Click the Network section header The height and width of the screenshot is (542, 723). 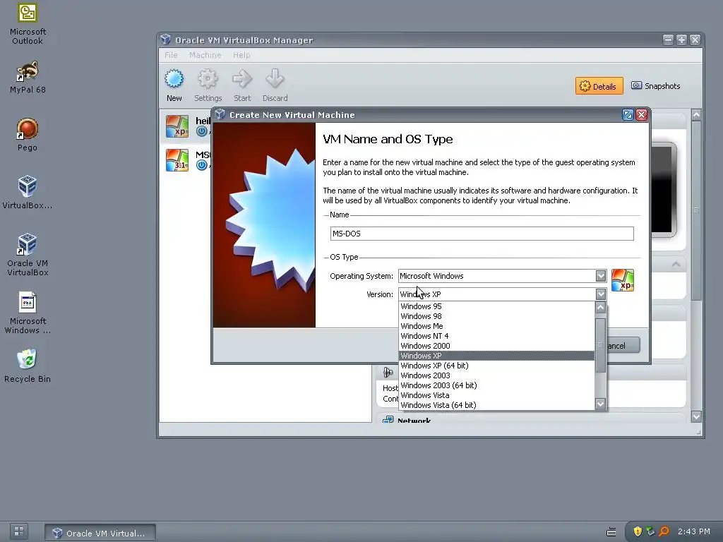tap(414, 421)
